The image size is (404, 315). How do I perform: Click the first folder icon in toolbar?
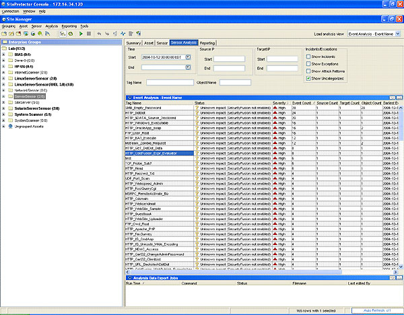(x=5, y=32)
